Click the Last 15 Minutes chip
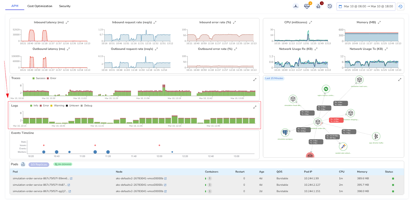The image size is (414, 203). pos(274,78)
